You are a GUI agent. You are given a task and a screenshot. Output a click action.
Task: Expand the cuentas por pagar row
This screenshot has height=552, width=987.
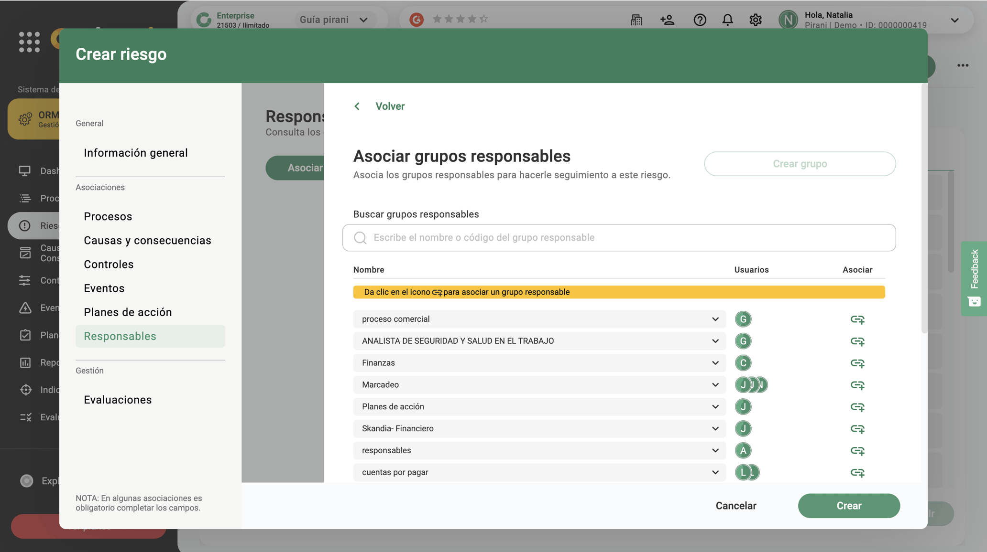click(715, 472)
